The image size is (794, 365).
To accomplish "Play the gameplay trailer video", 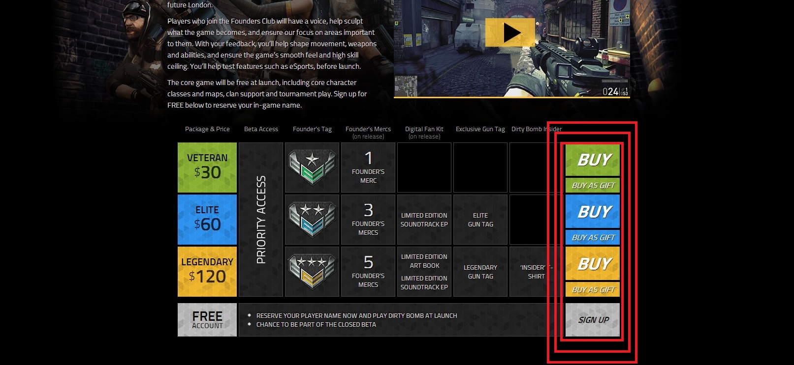I will (x=510, y=33).
